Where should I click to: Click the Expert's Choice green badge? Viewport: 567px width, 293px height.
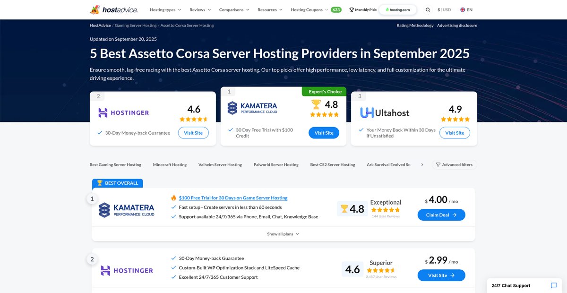(x=324, y=92)
